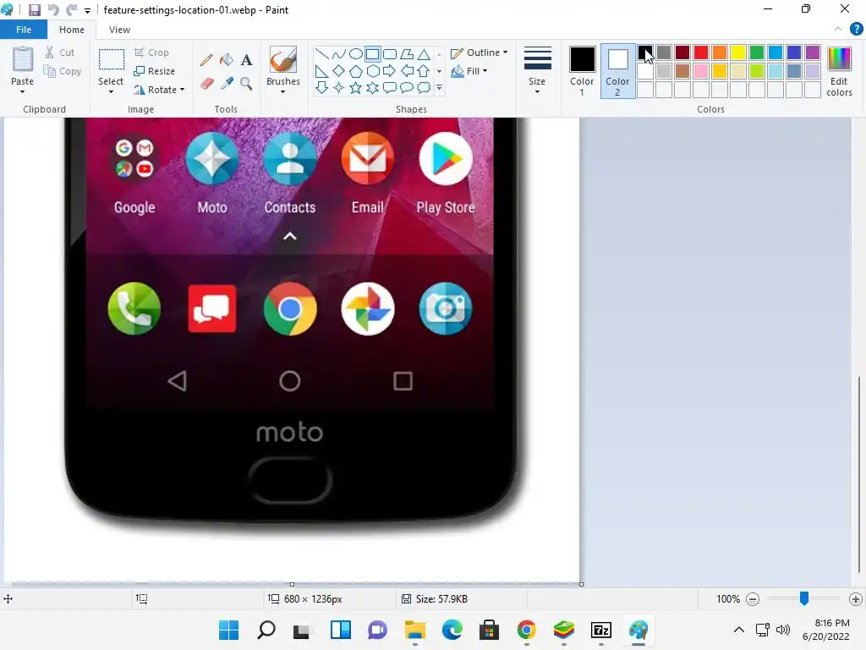Screen dimensions: 866x650
Task: Select the Eraser tool
Action: pyautogui.click(x=206, y=84)
